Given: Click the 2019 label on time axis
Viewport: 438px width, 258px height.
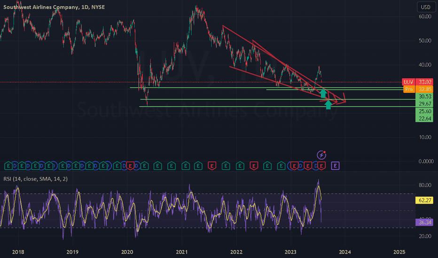Looking at the screenshot, I should tap(72, 252).
